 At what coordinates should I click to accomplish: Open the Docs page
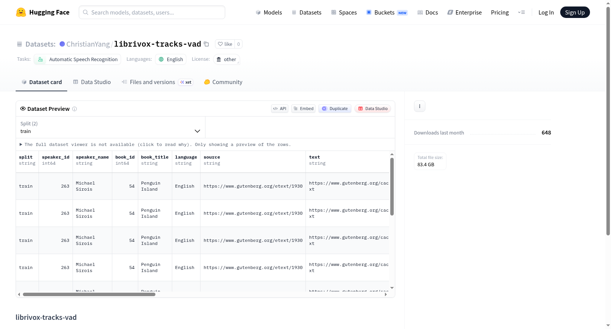[428, 12]
